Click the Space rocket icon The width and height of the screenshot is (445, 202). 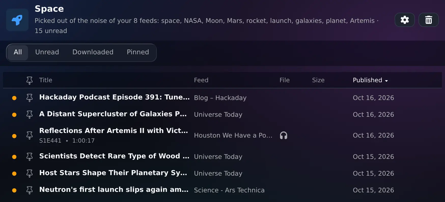[x=17, y=20]
